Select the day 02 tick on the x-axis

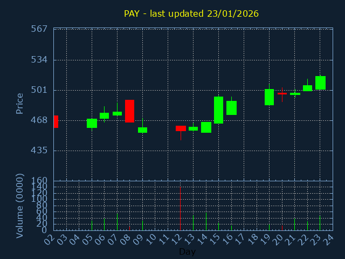50,238
